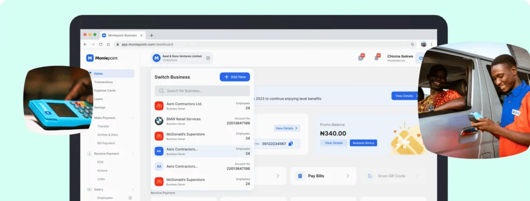The height and width of the screenshot is (201, 530).
Task: Click the Switch Business heading
Action: coord(172,77)
